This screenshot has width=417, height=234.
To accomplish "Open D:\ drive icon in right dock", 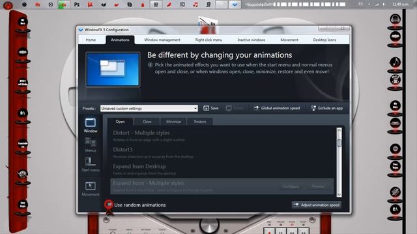I will (x=395, y=209).
